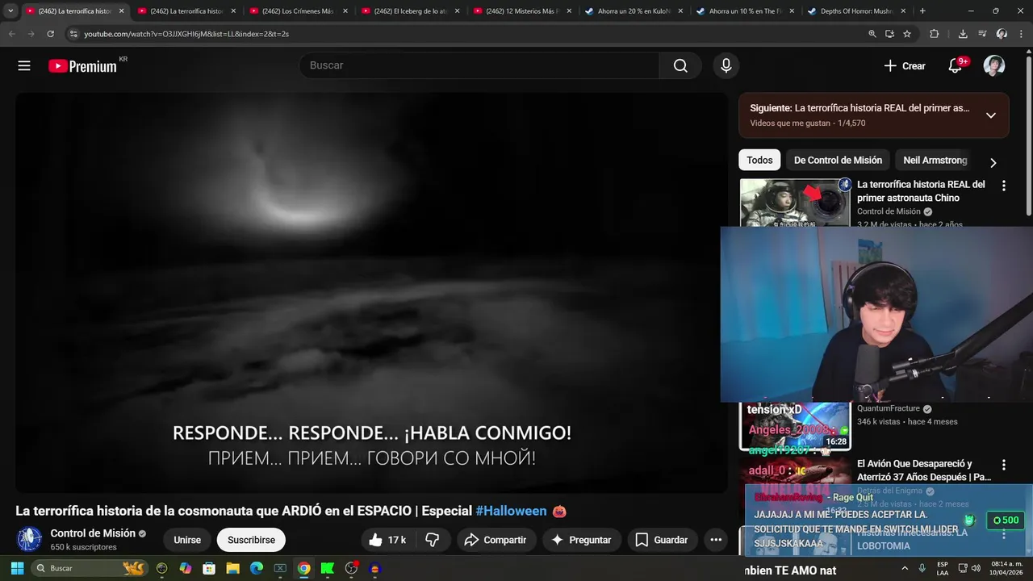Open YouTube notifications bell

pos(956,66)
